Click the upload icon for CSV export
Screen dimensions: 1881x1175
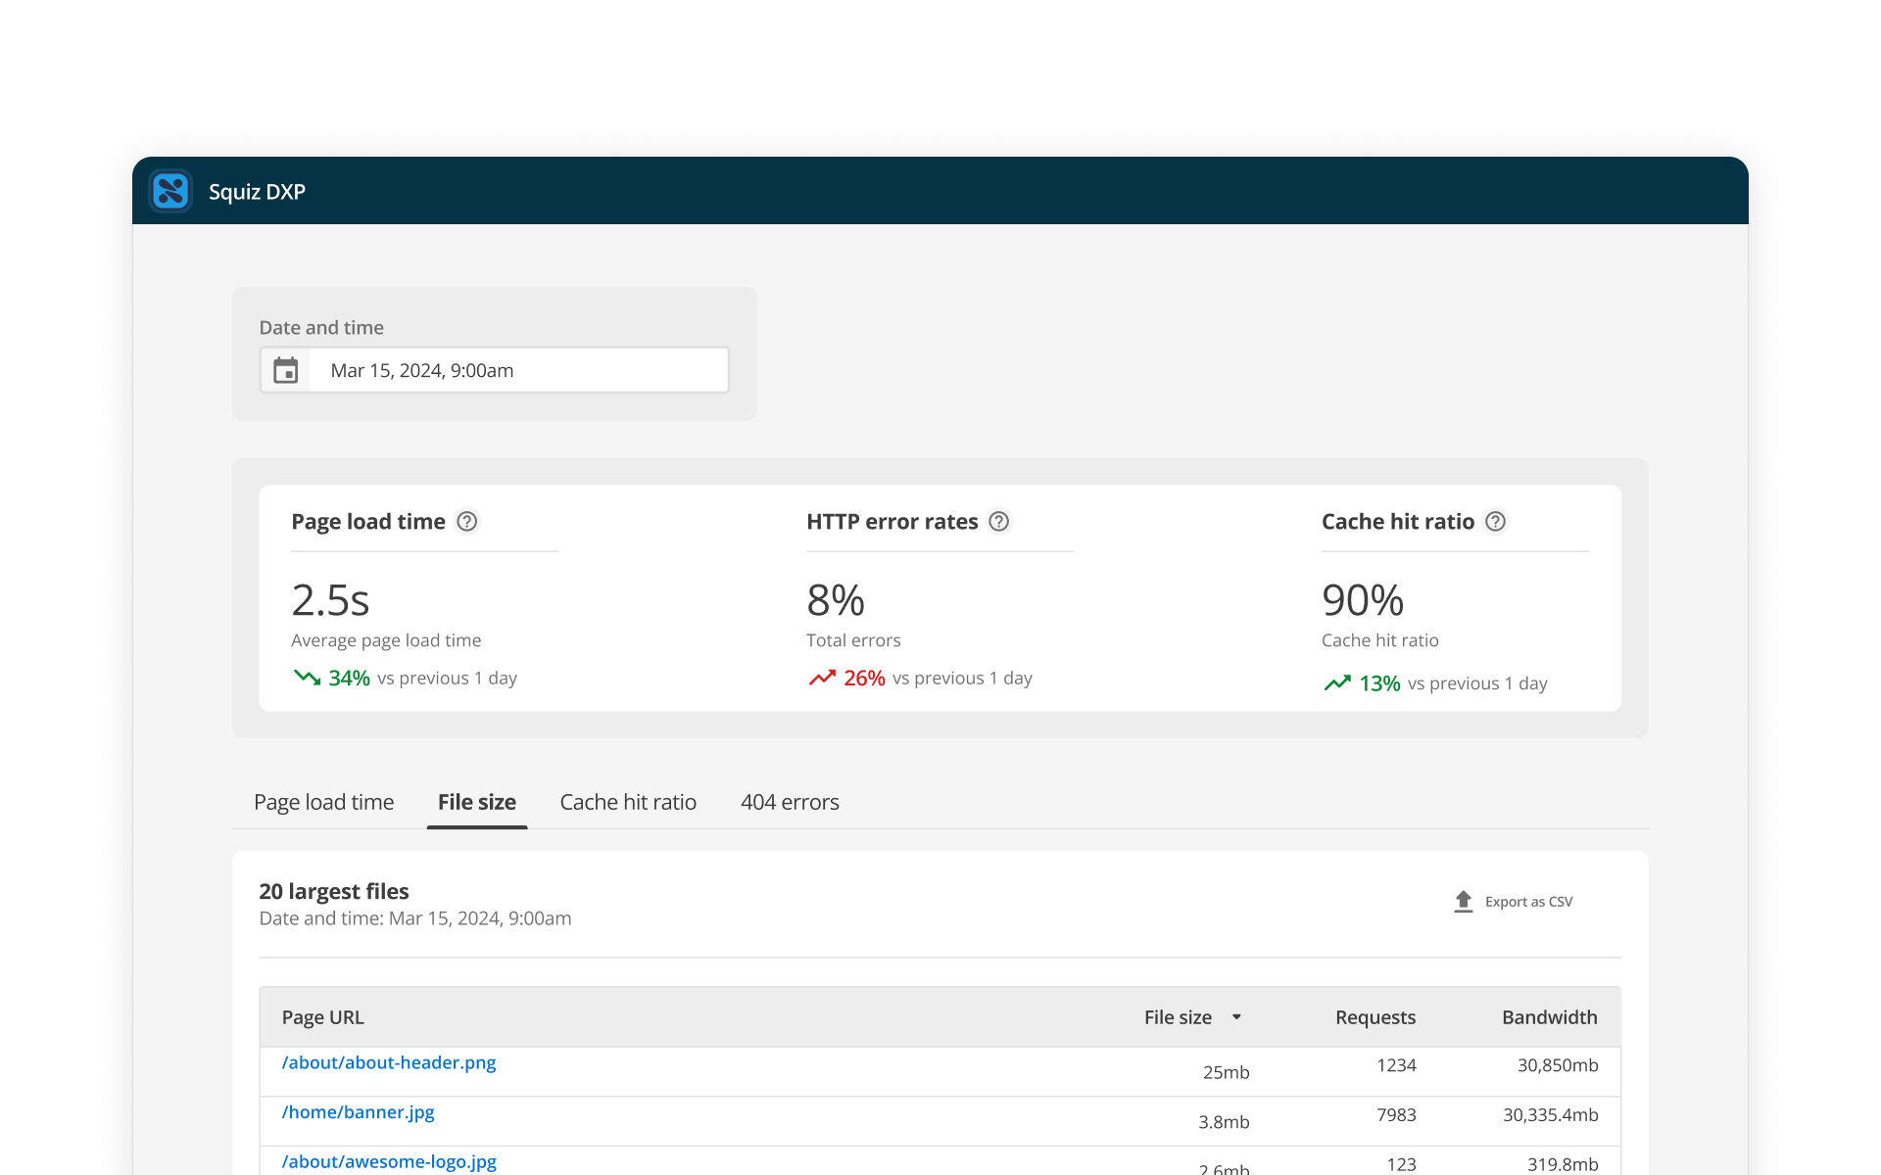(1463, 902)
